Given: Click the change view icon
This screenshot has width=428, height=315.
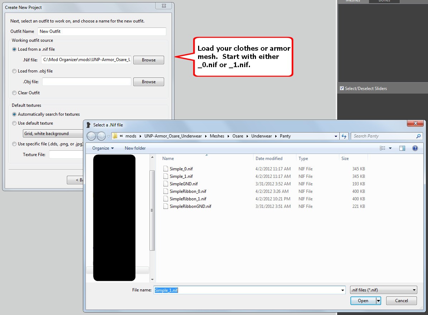Looking at the screenshot, I should tap(383, 148).
